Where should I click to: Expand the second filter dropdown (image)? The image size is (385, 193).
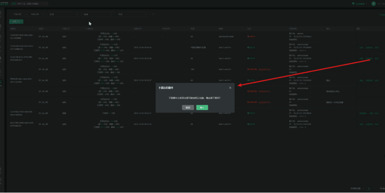97,14
